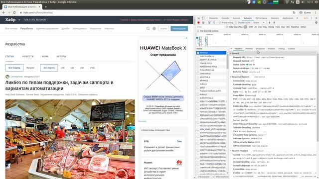Screen dimensions: 319x179
Task: Open network search magnifier icon
Action: pos(214,22)
